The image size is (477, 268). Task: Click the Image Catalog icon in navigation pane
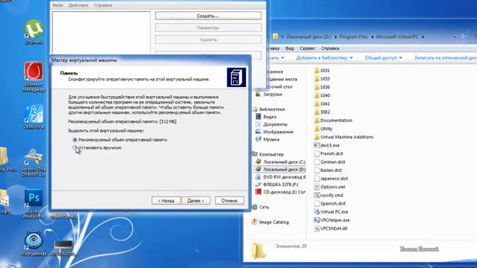tap(254, 222)
